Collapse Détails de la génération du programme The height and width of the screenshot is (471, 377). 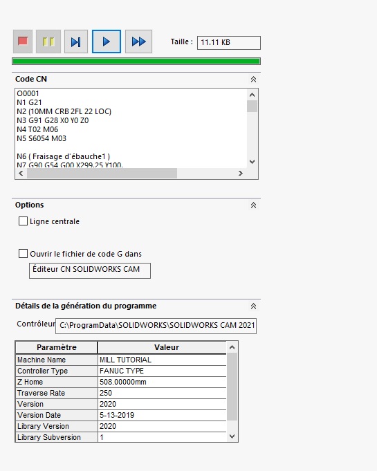click(254, 306)
